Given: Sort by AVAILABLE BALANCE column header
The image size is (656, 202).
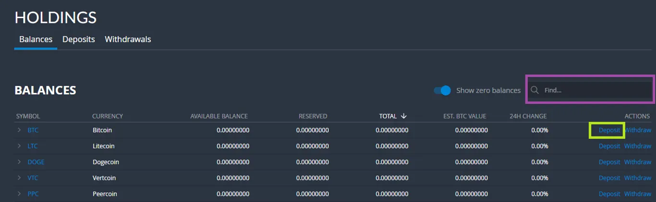Looking at the screenshot, I should tap(219, 116).
